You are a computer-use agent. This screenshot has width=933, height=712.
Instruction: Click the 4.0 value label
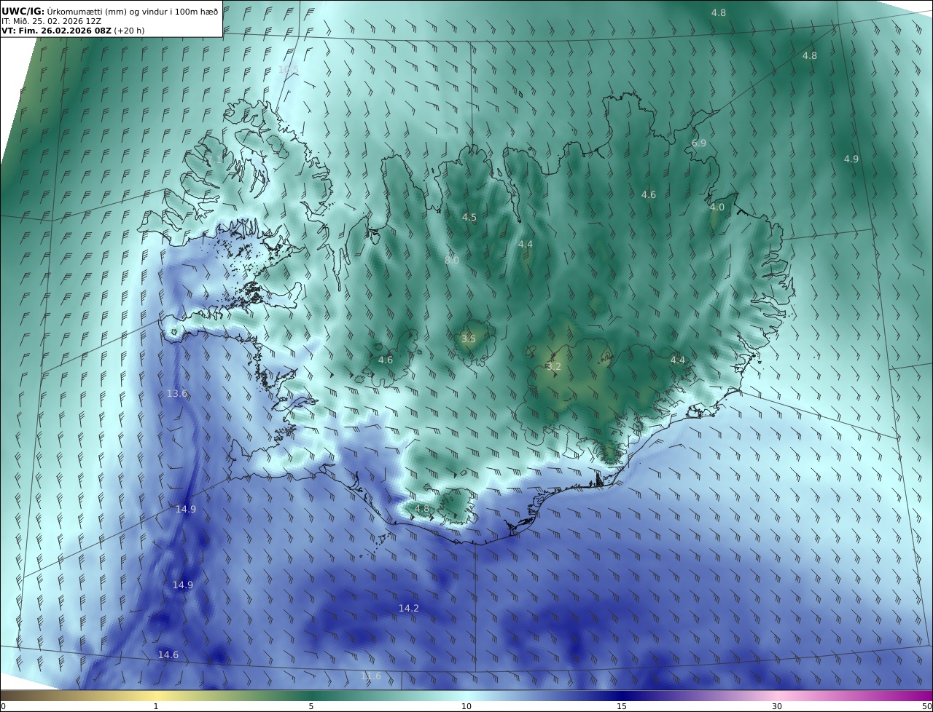pyautogui.click(x=717, y=207)
